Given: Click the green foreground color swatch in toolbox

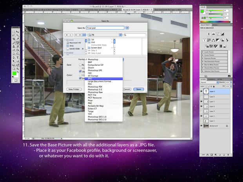Looking at the screenshot, I should coord(14,73).
